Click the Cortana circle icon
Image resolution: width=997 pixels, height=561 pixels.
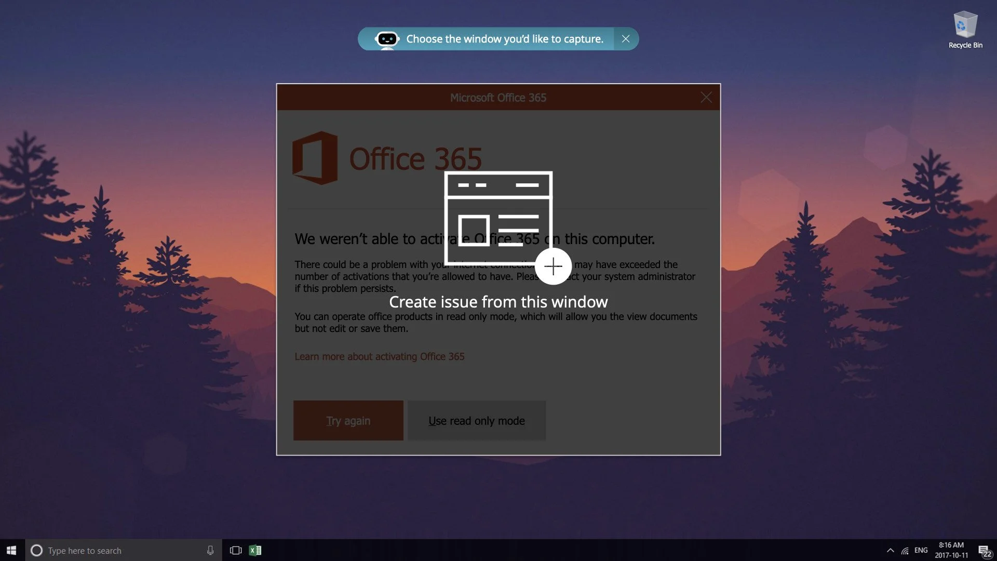(x=36, y=551)
